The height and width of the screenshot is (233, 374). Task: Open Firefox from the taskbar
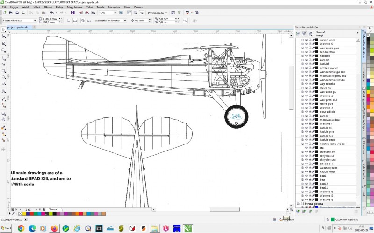54,228
